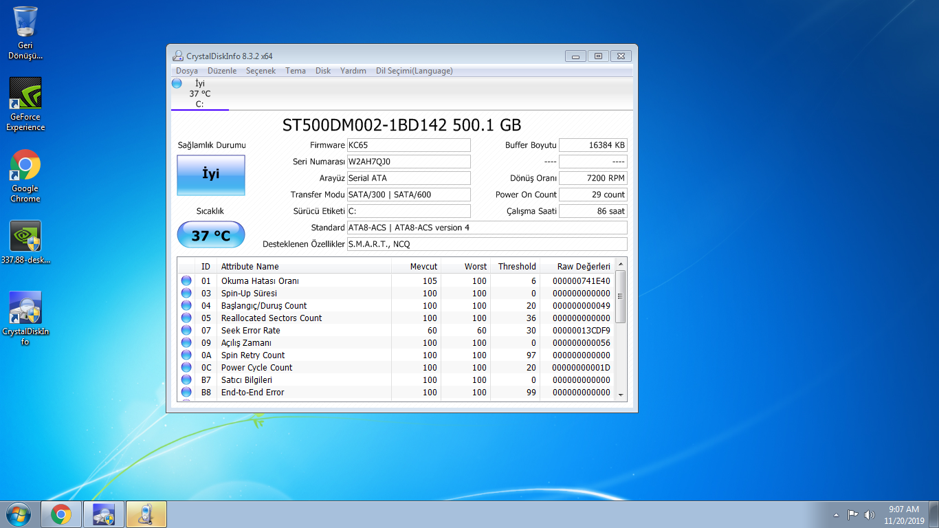Click the Attribute Name column header
Screen dimensions: 939x528
pos(304,266)
